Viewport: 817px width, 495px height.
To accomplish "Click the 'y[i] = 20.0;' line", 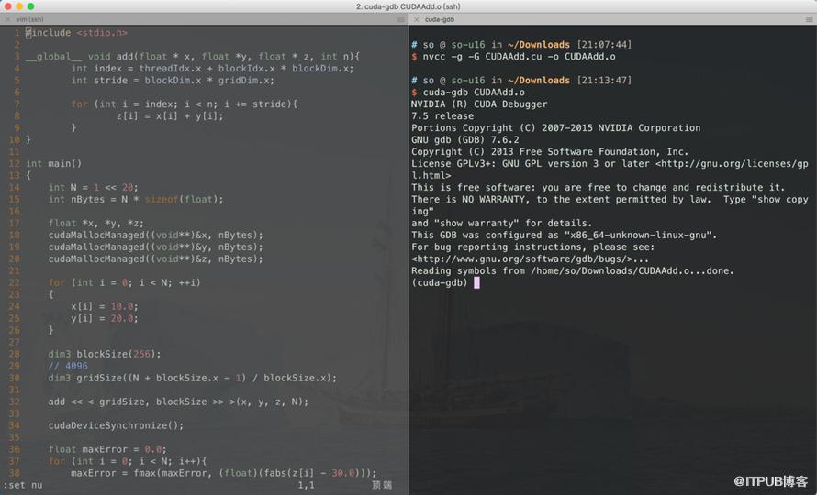I will point(105,319).
